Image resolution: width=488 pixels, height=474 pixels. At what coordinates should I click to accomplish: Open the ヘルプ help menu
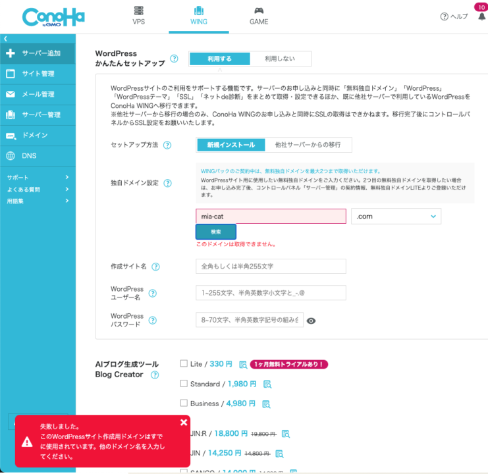454,16
